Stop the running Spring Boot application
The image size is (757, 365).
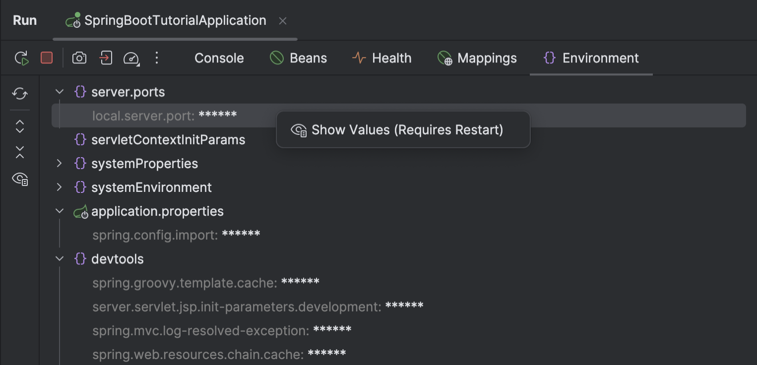coord(47,58)
